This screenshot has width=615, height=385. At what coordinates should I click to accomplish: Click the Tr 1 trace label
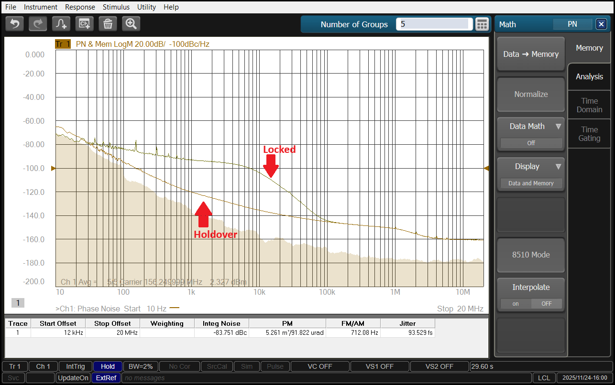63,44
